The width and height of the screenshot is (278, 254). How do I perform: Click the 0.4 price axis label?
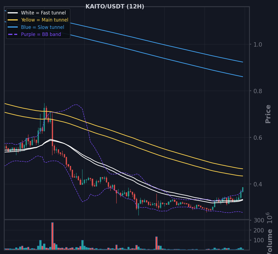[258, 184]
